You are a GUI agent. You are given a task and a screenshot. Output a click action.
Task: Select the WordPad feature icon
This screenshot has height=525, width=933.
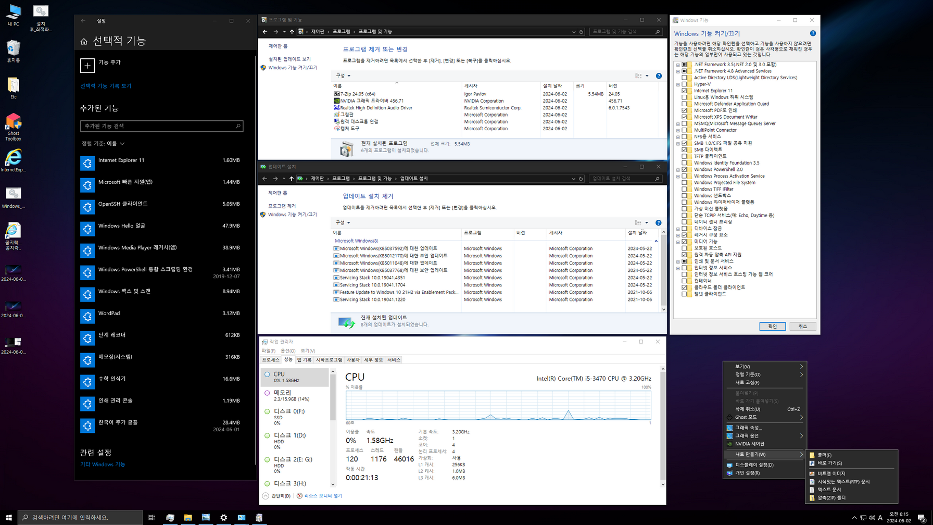tap(87, 316)
